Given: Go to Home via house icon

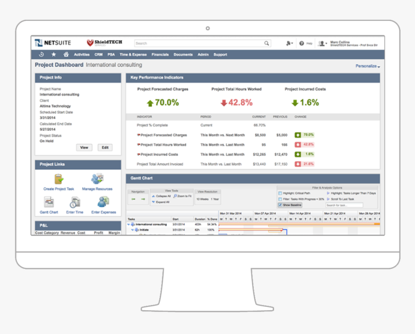Looking at the screenshot, I should tap(66, 55).
